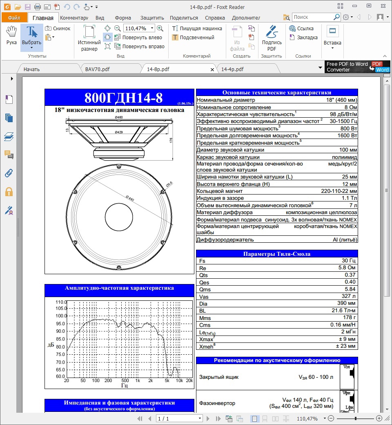Select the Typewriter (Пишущая машинка) tool
Image resolution: width=392 pixels, height=425 pixels.
[x=197, y=29]
